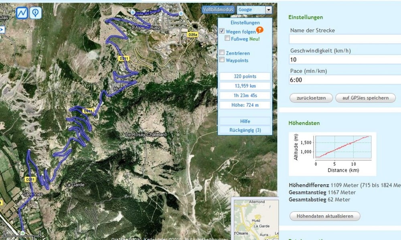Select the route drawing line tool icon
Image resolution: width=401 pixels, height=240 pixels.
coord(22,13)
